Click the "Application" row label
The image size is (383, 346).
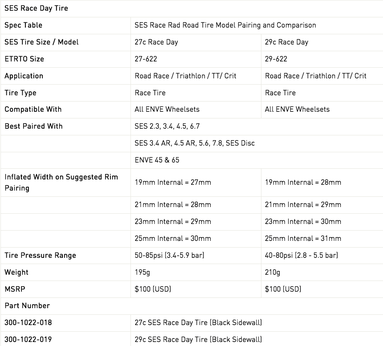[24, 76]
